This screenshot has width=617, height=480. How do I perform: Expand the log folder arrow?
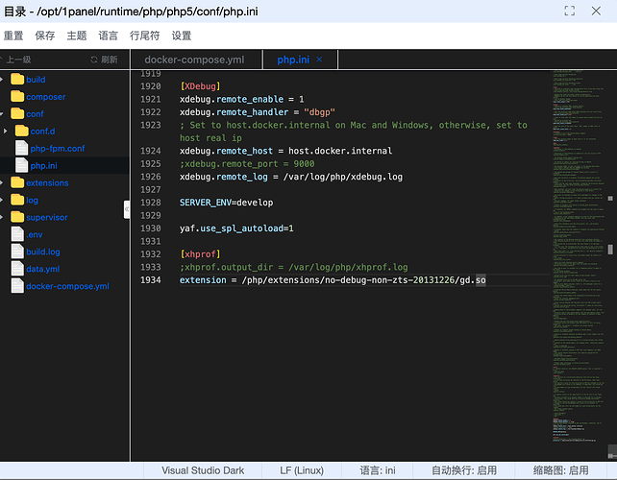(x=2, y=200)
